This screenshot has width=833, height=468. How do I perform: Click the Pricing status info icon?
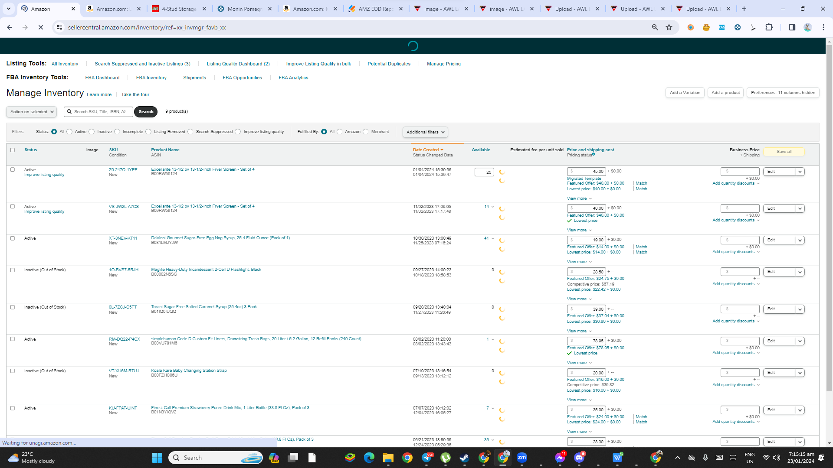(x=593, y=154)
